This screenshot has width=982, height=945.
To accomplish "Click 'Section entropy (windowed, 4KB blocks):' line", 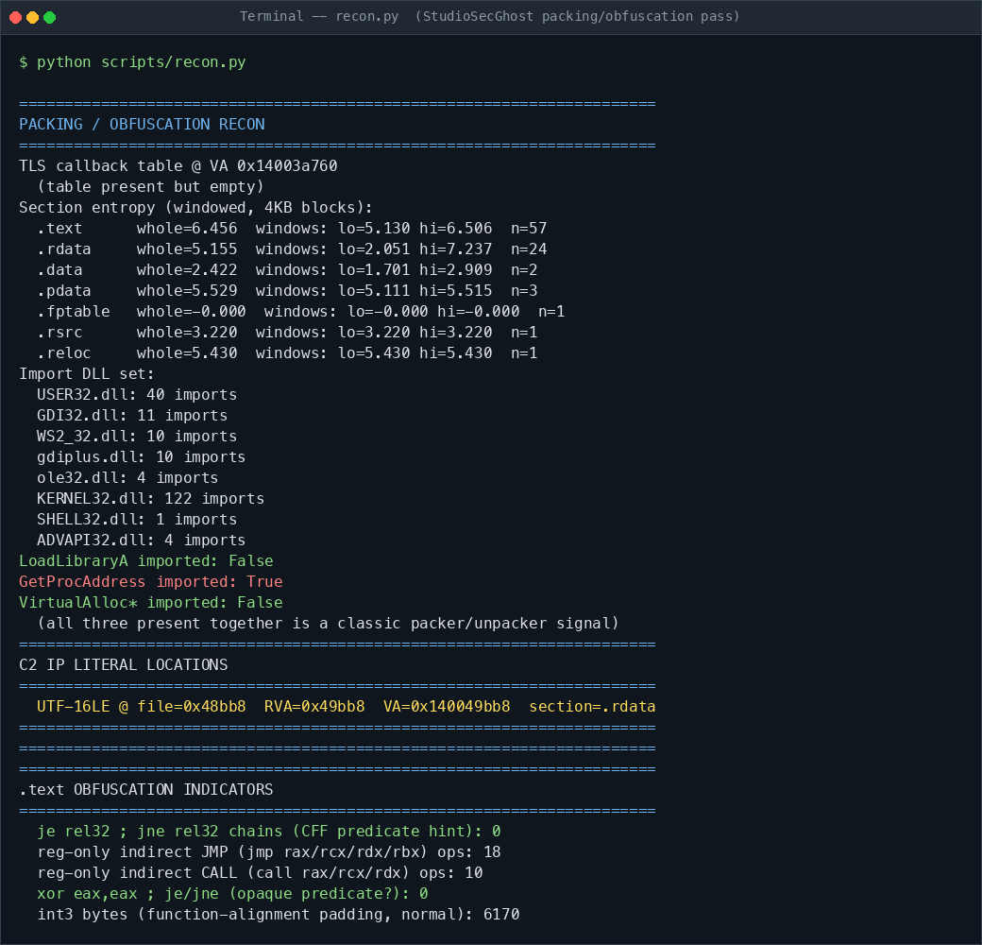I will click(x=195, y=207).
